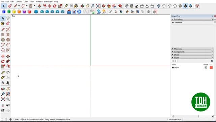Toggle Layer0 visible checkbox
This screenshot has width=216, height=122.
click(x=206, y=67)
